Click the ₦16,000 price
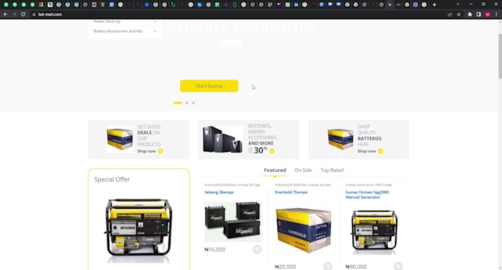The height and width of the screenshot is (270, 502). 215,249
